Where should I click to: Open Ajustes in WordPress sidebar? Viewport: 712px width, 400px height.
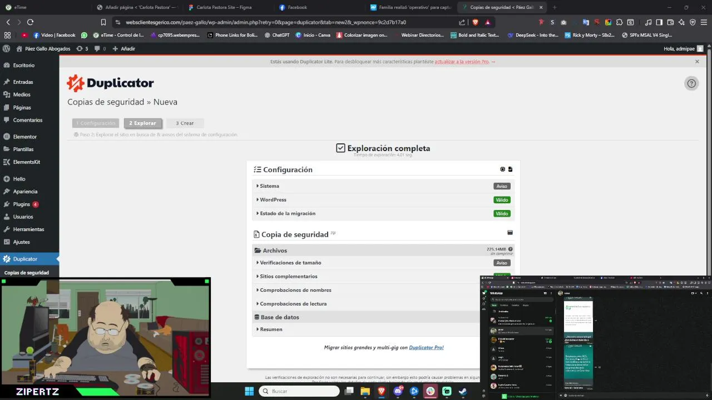click(29, 242)
